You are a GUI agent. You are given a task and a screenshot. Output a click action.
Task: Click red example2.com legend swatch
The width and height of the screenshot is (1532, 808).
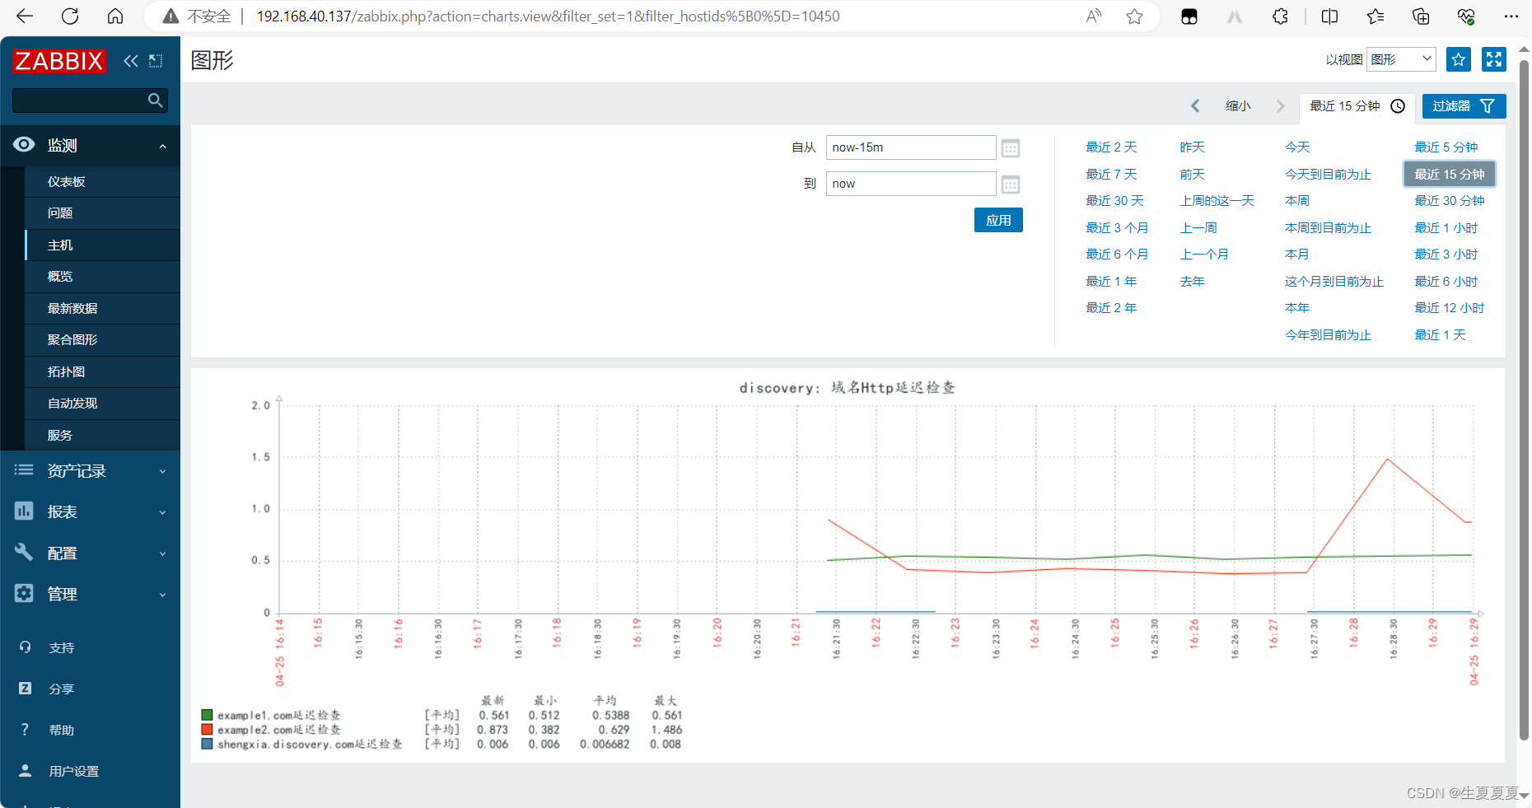click(207, 729)
